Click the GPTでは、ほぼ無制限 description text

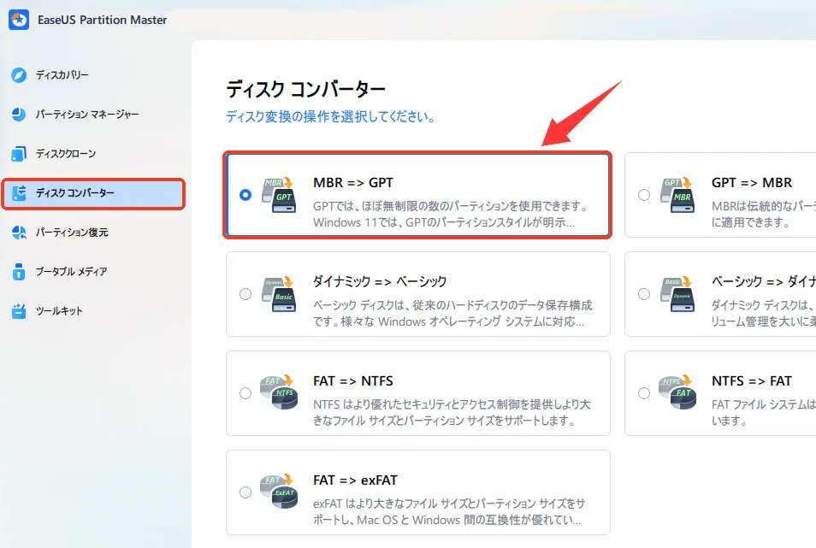pos(451,215)
